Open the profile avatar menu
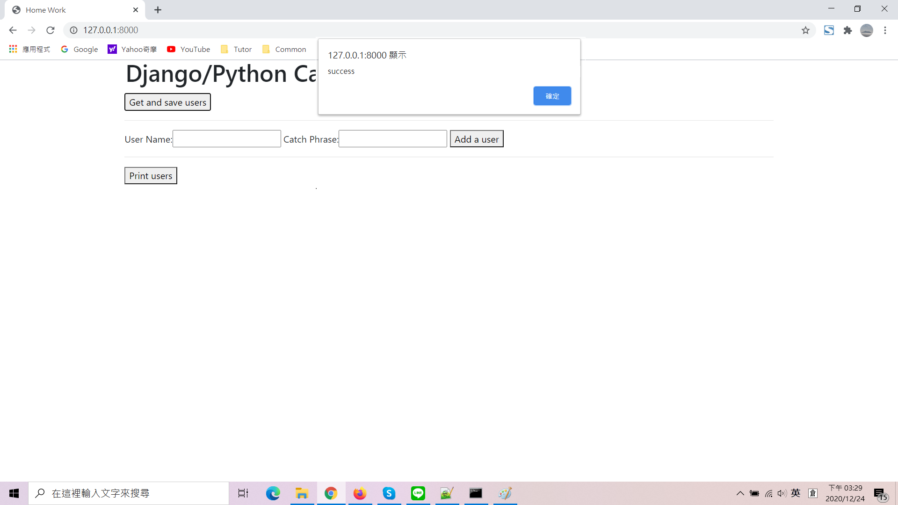The image size is (898, 505). point(866,30)
